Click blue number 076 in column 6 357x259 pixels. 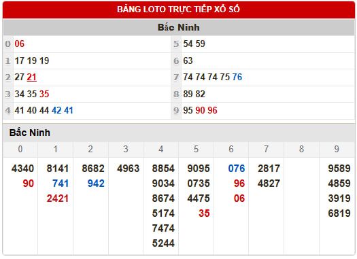(x=237, y=169)
